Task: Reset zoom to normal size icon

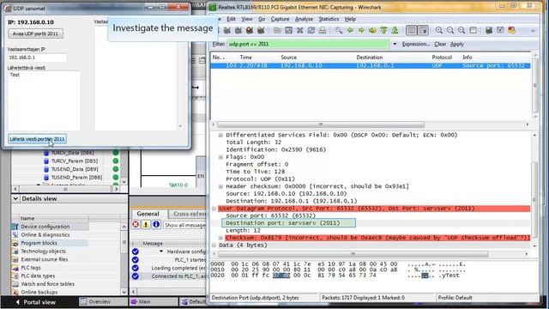Action: click(x=462, y=31)
